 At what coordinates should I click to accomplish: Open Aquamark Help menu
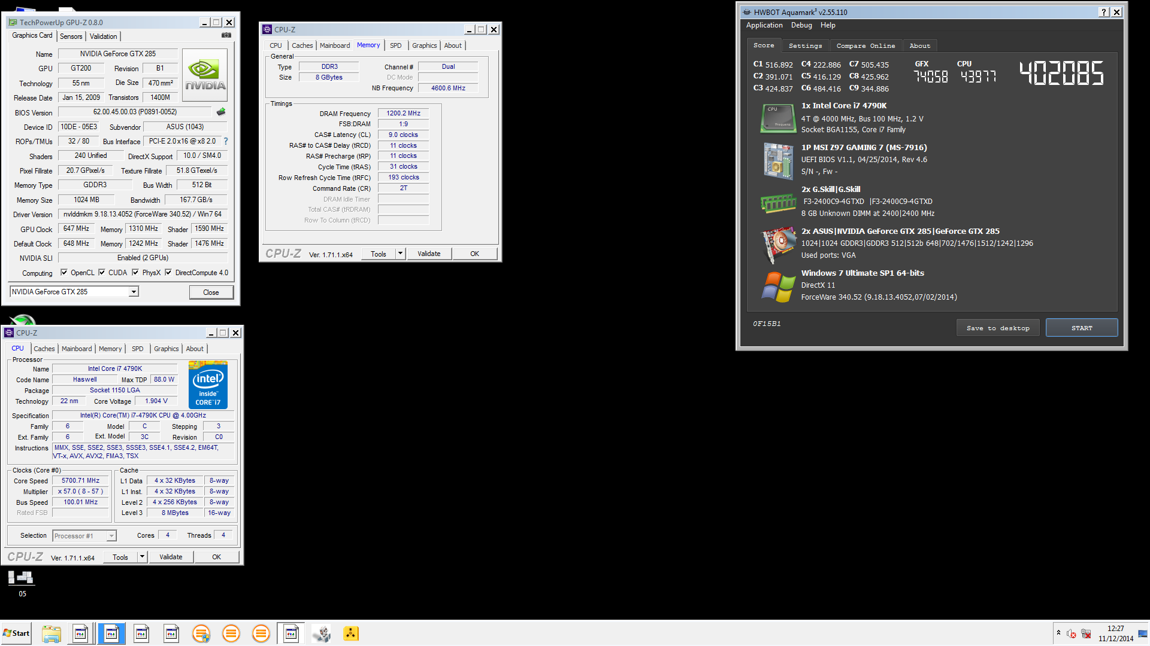[828, 25]
